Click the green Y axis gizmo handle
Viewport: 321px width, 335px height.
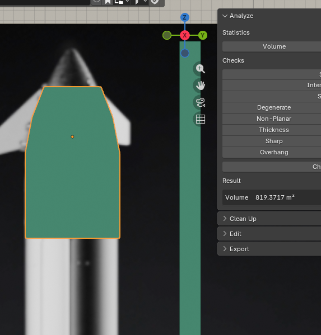203,35
